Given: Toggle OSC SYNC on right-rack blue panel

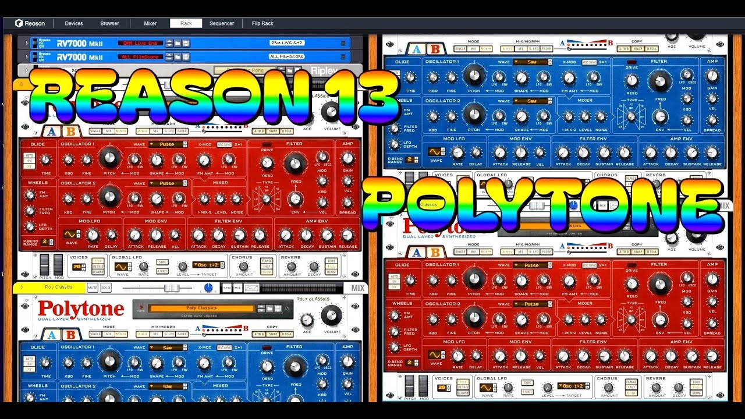Looking at the screenshot, I should pyautogui.click(x=589, y=62).
